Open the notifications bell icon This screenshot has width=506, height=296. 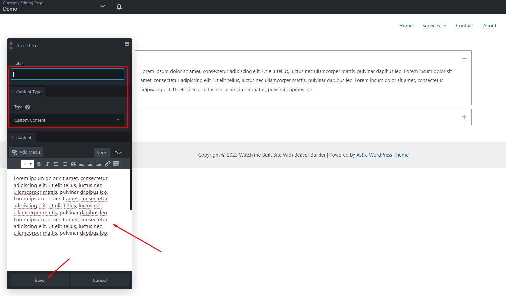click(x=119, y=7)
